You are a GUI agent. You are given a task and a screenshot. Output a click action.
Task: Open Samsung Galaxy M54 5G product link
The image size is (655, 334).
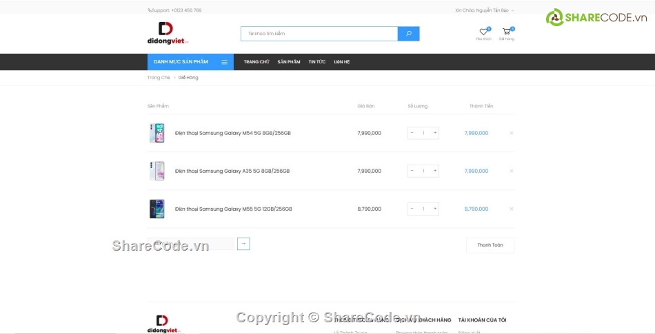coord(232,133)
